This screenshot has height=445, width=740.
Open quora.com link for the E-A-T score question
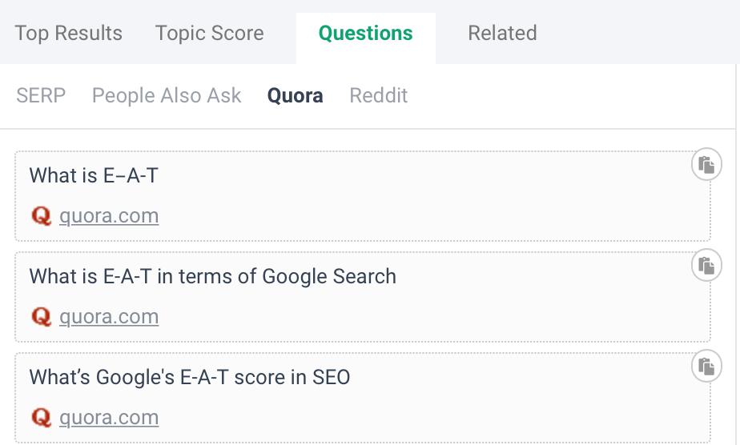[x=109, y=418]
